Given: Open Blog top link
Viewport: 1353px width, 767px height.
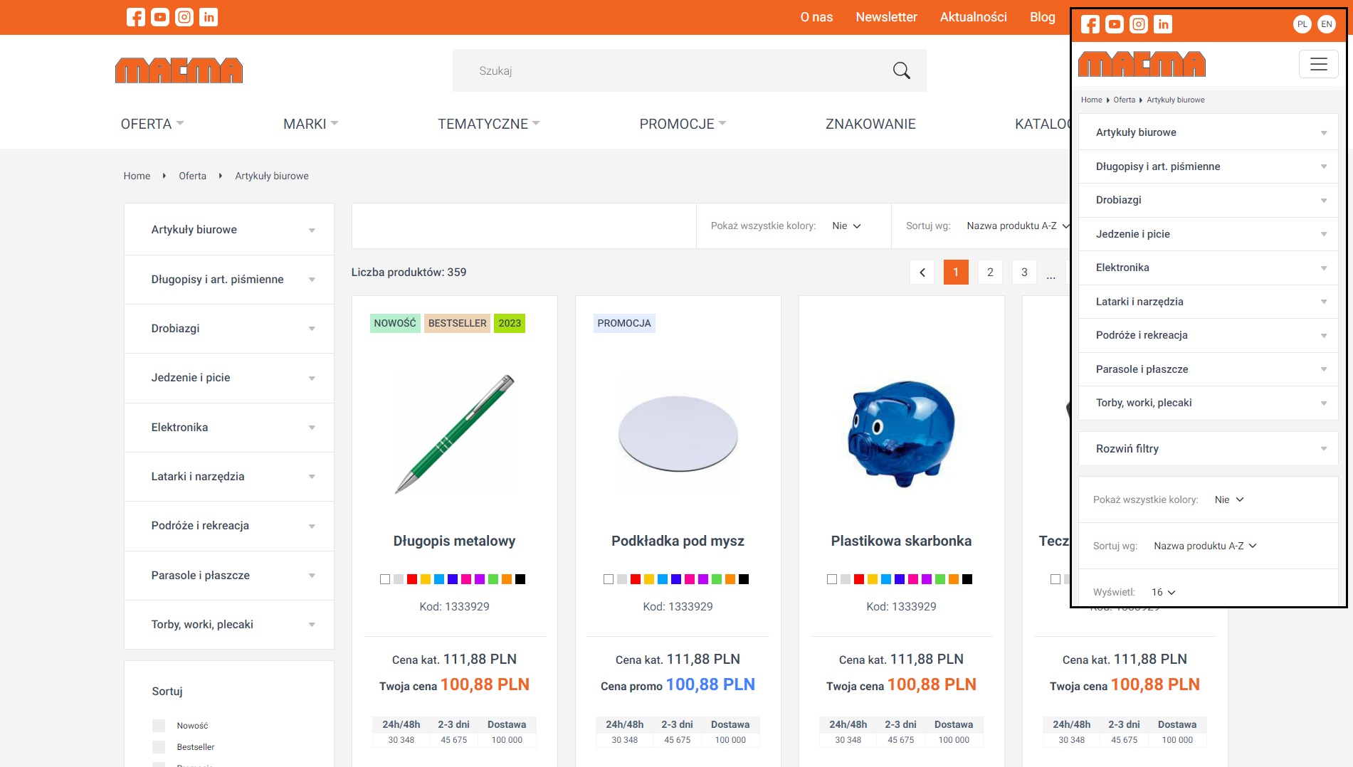Looking at the screenshot, I should tap(1042, 17).
